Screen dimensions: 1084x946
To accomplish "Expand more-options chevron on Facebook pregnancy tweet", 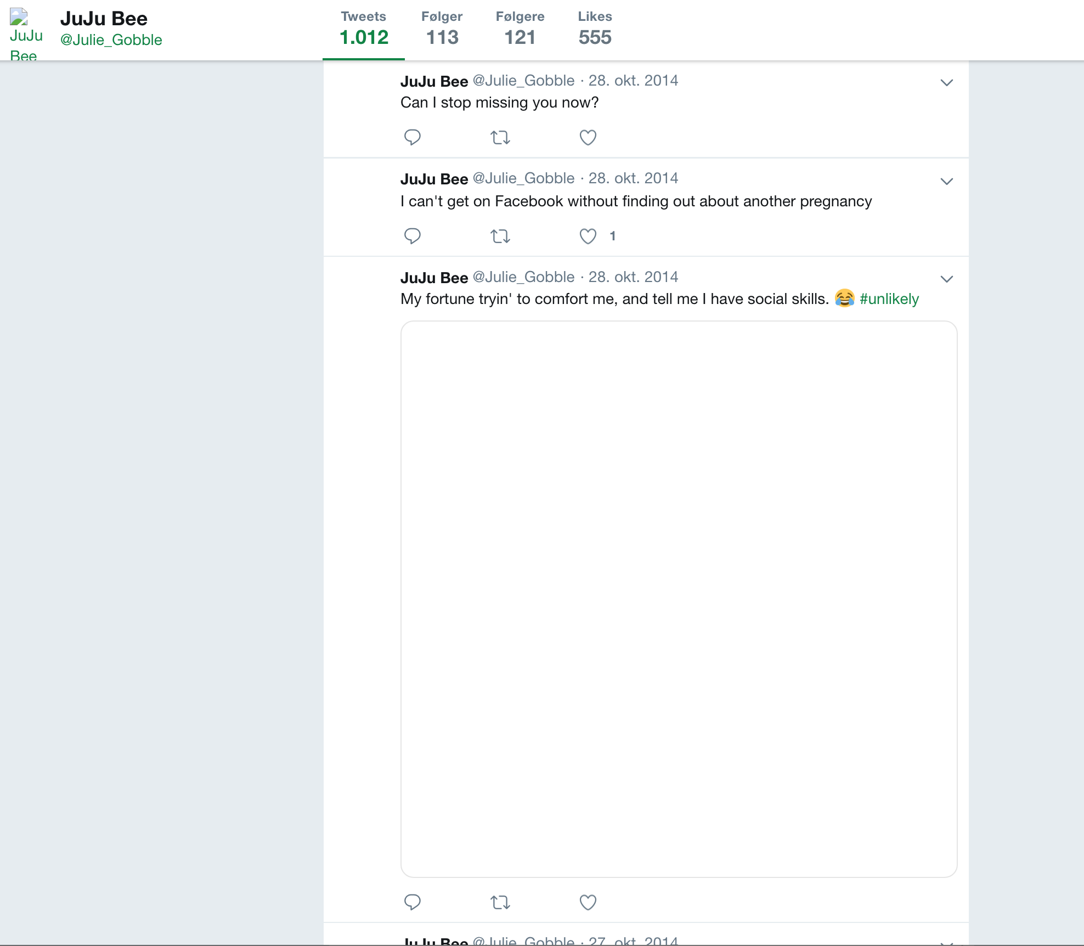I will pos(946,182).
